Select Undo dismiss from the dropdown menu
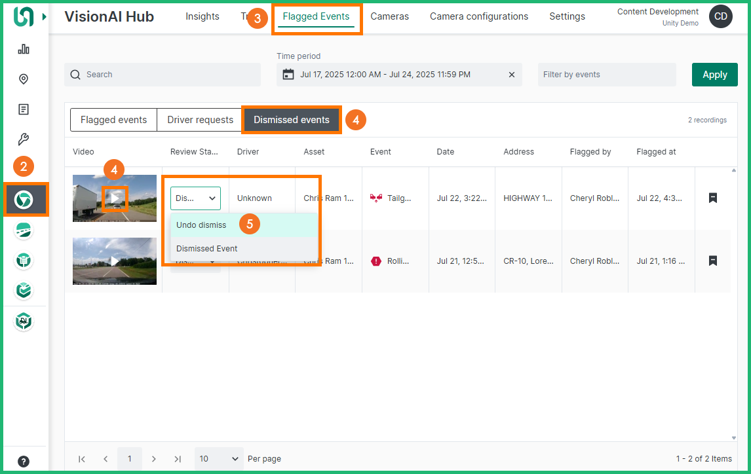The image size is (751, 474). pos(202,225)
